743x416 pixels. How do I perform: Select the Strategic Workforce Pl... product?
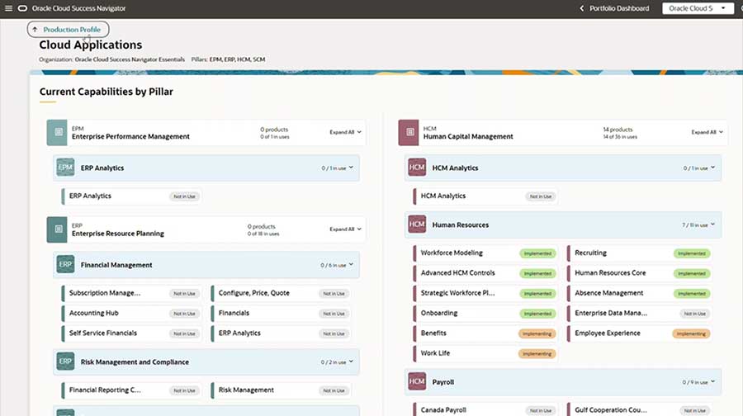click(485, 293)
